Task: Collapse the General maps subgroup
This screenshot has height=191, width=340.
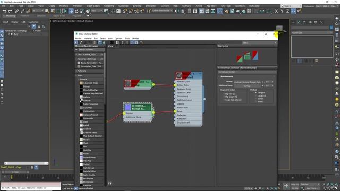Action: tap(79, 79)
